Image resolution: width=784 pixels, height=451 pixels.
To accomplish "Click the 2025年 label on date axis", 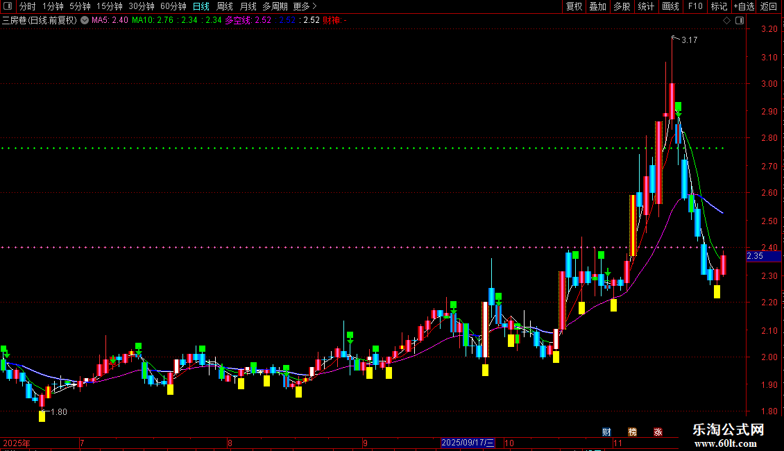I will click(17, 443).
